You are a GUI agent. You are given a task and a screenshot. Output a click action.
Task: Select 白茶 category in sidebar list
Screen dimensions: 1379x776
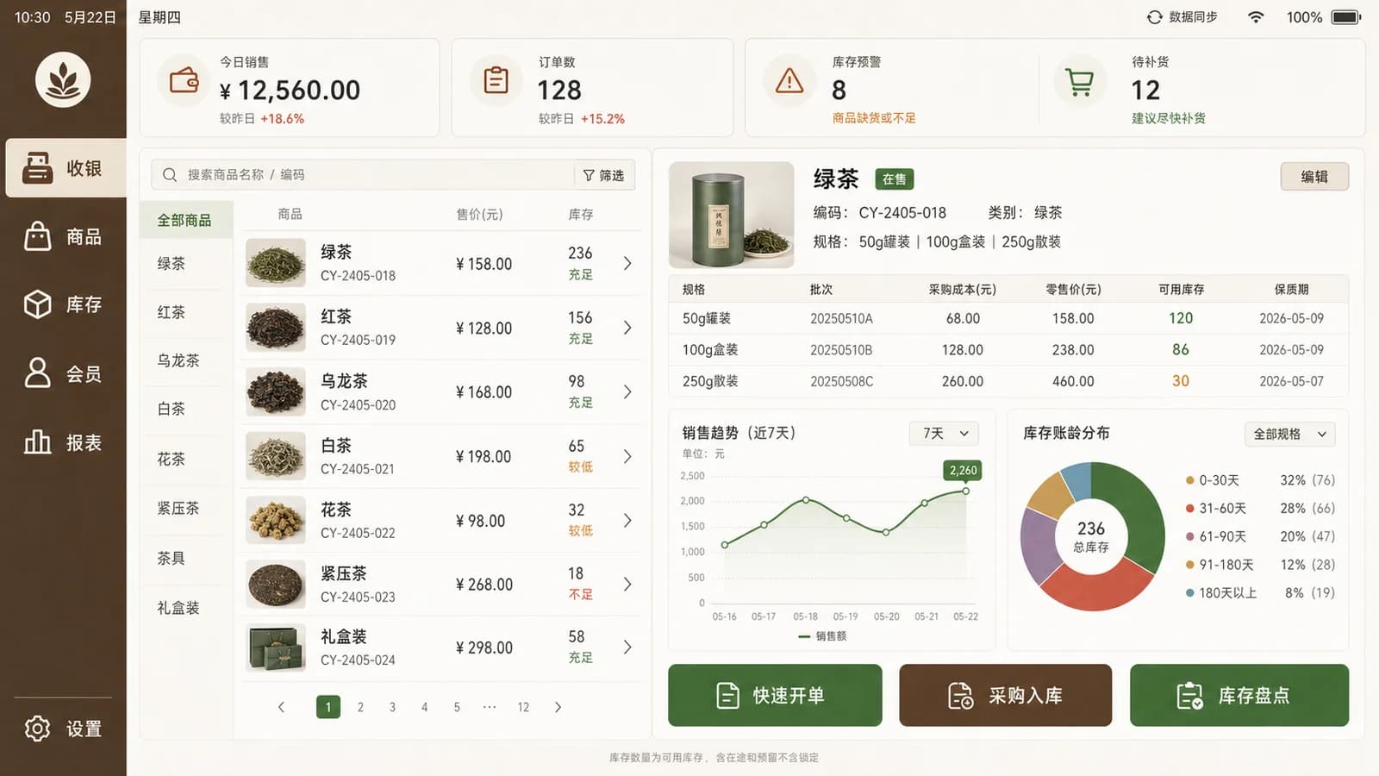[172, 409]
